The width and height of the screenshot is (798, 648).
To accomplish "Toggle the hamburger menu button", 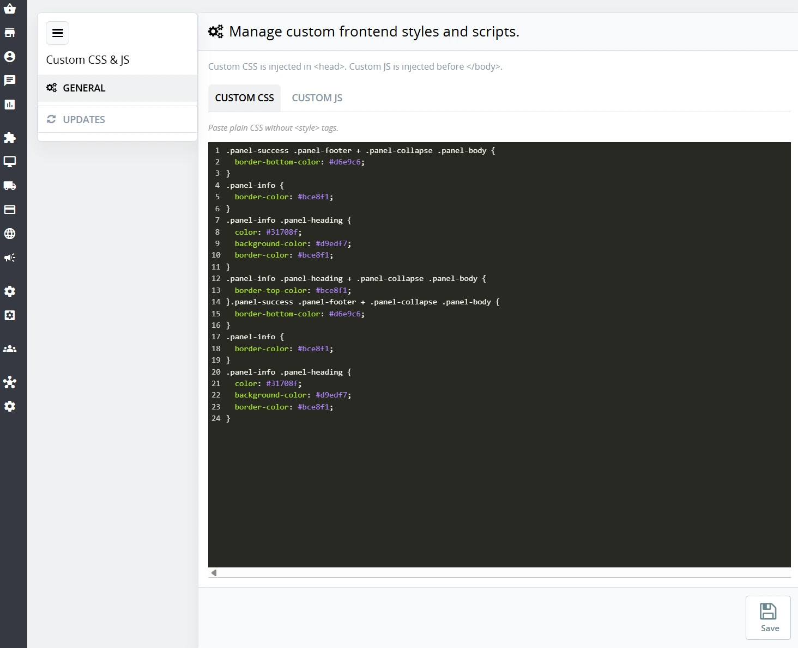I will coord(58,33).
